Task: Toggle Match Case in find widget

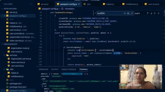Action: pyautogui.click(x=125, y=13)
